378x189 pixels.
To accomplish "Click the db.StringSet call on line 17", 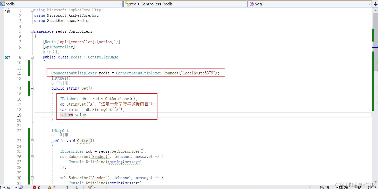I will point(107,104).
